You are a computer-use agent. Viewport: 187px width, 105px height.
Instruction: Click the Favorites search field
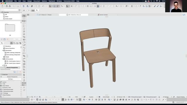pos(9,10)
